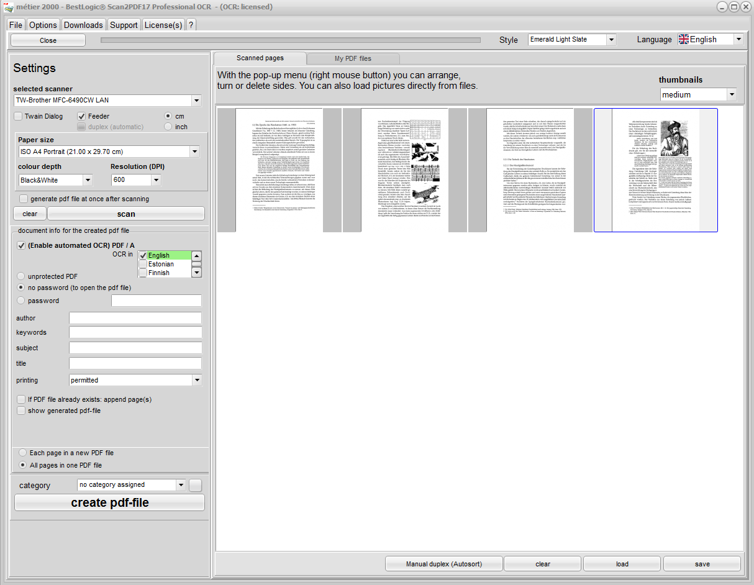
Task: Click the author input field
Action: [x=135, y=318]
